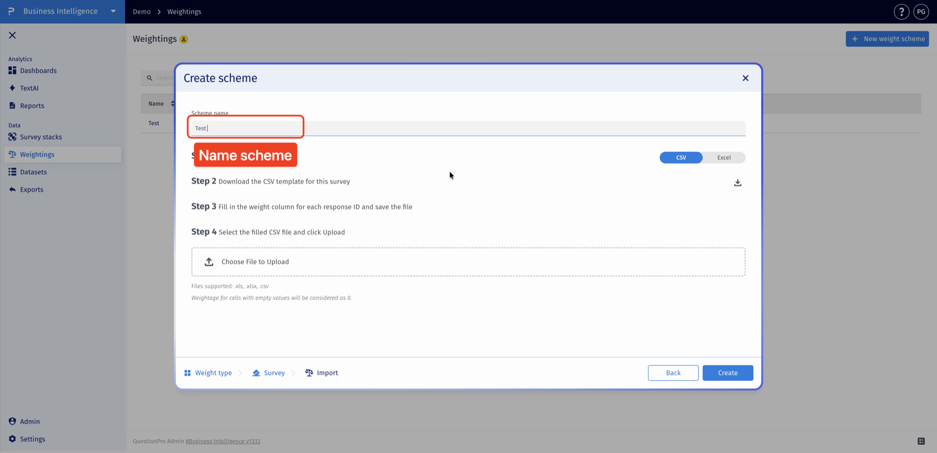Viewport: 937px width, 453px height.
Task: Click the Weight type grid icon
Action: [187, 373]
